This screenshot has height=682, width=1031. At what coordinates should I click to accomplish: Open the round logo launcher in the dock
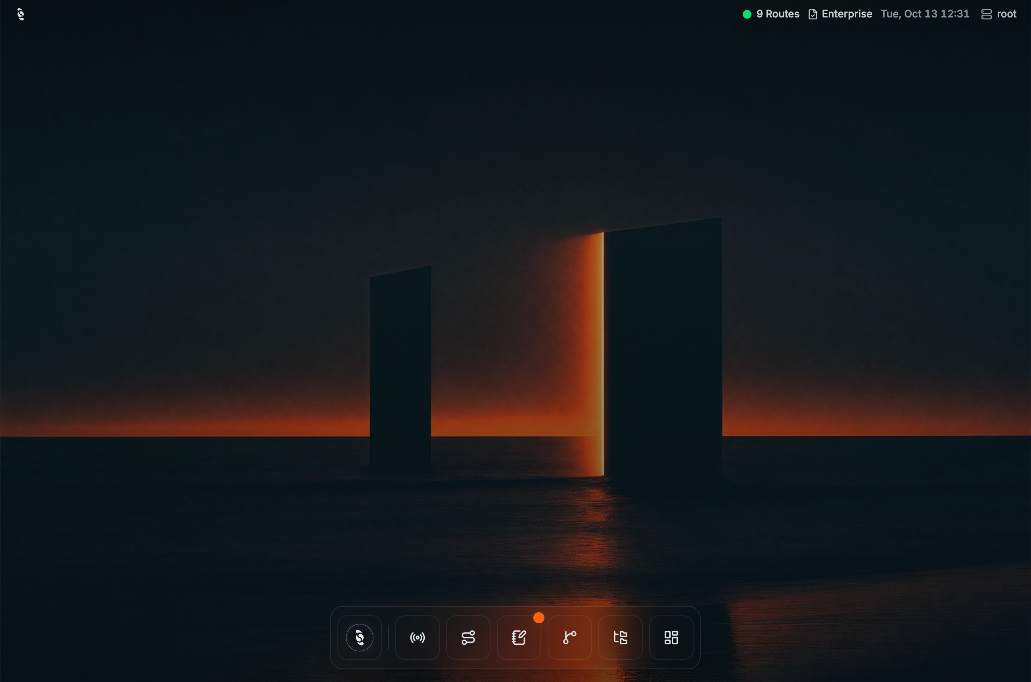[x=359, y=638]
